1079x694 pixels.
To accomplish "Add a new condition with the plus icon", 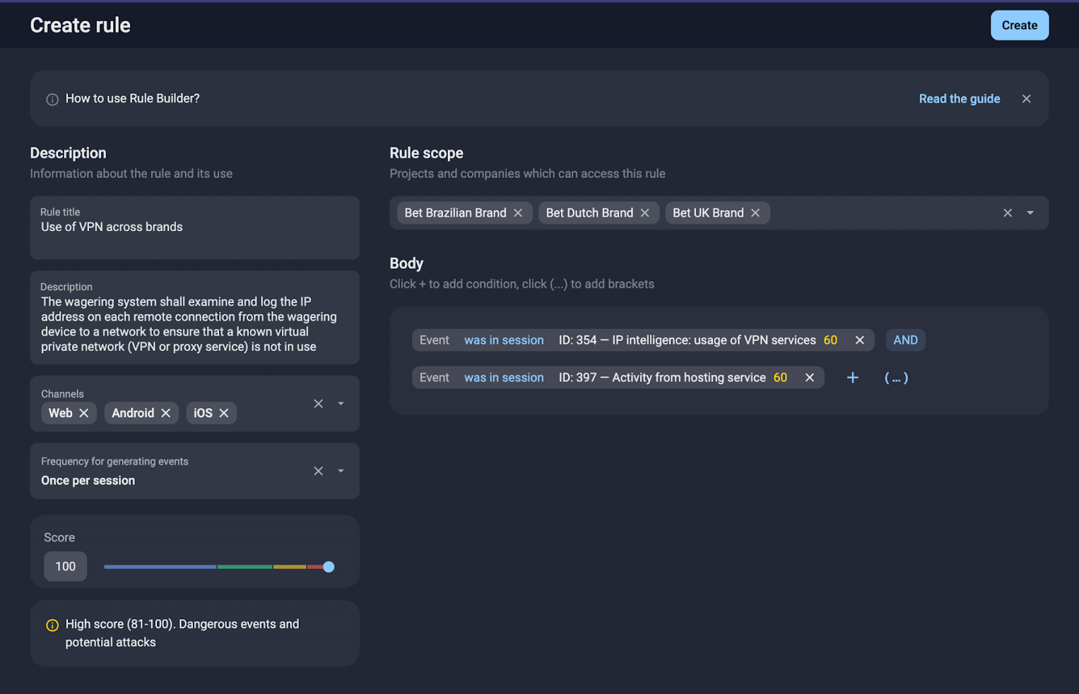I will click(x=852, y=377).
